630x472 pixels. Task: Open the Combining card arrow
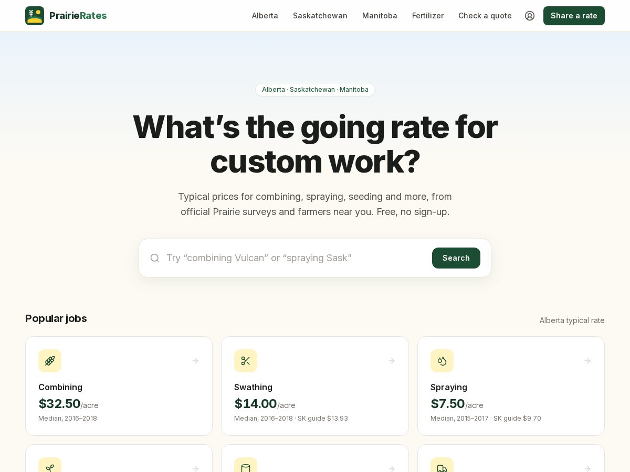tap(195, 361)
